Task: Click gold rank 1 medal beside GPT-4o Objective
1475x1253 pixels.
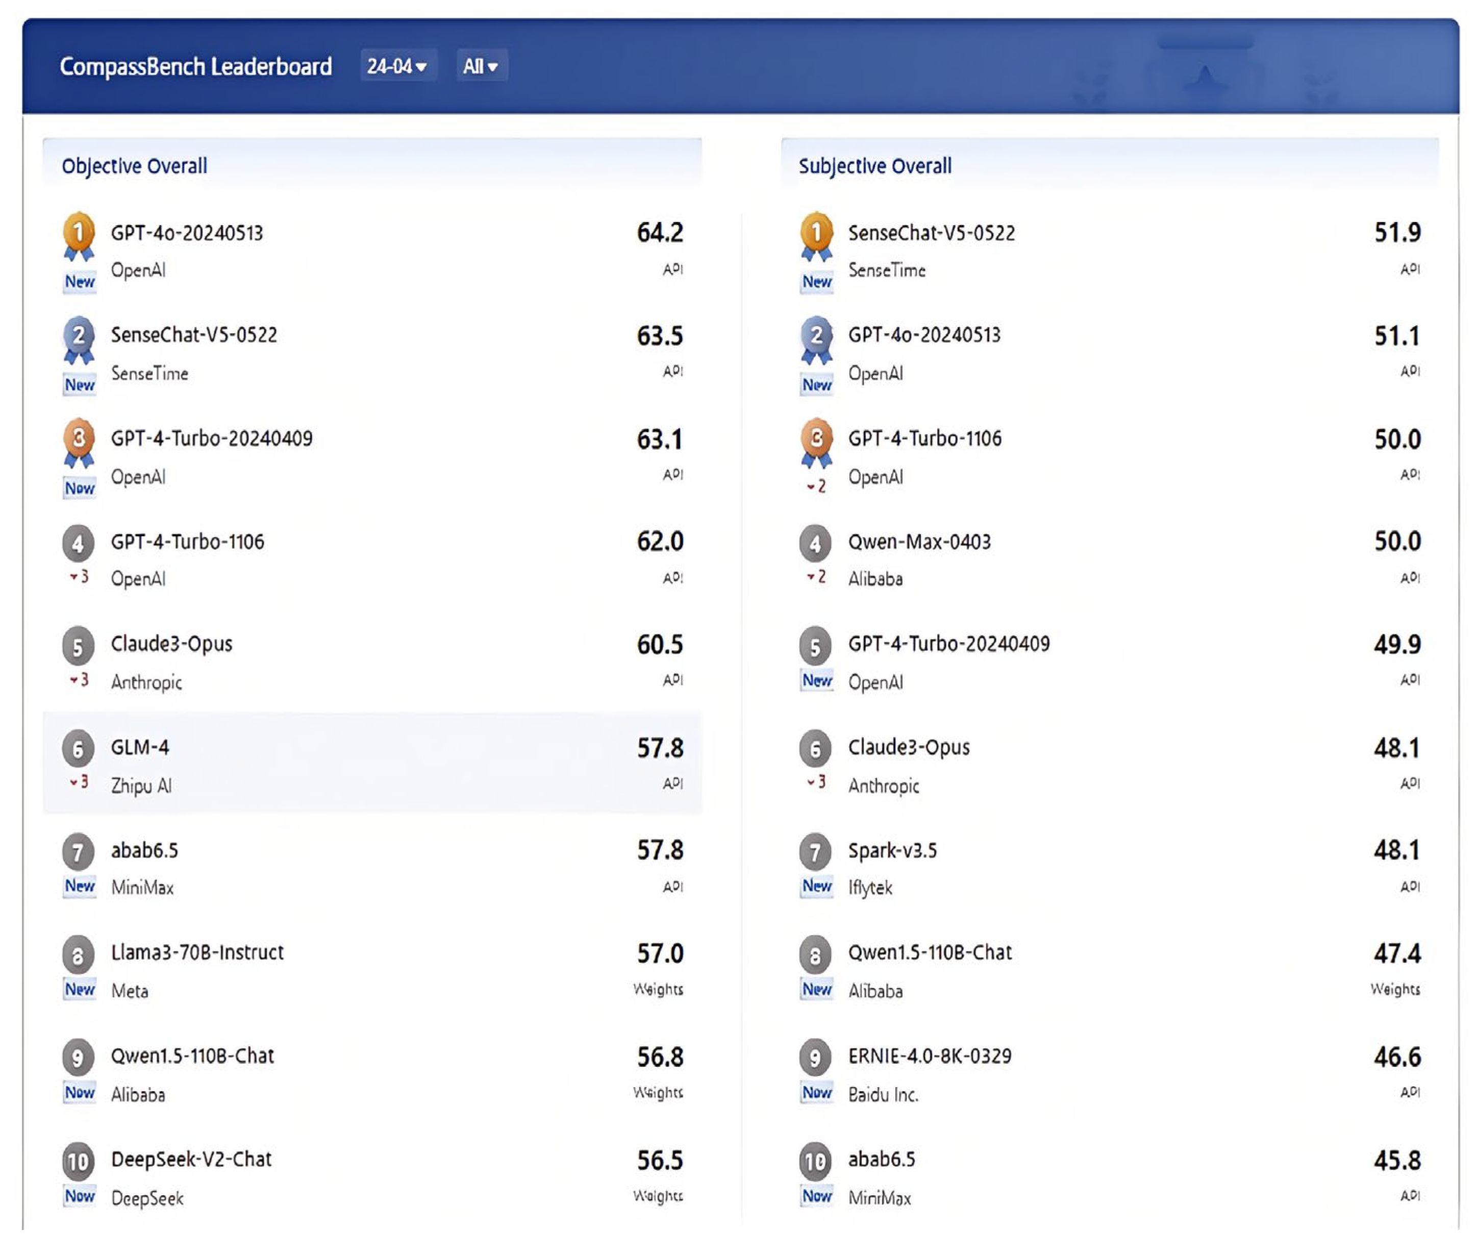Action: (79, 233)
